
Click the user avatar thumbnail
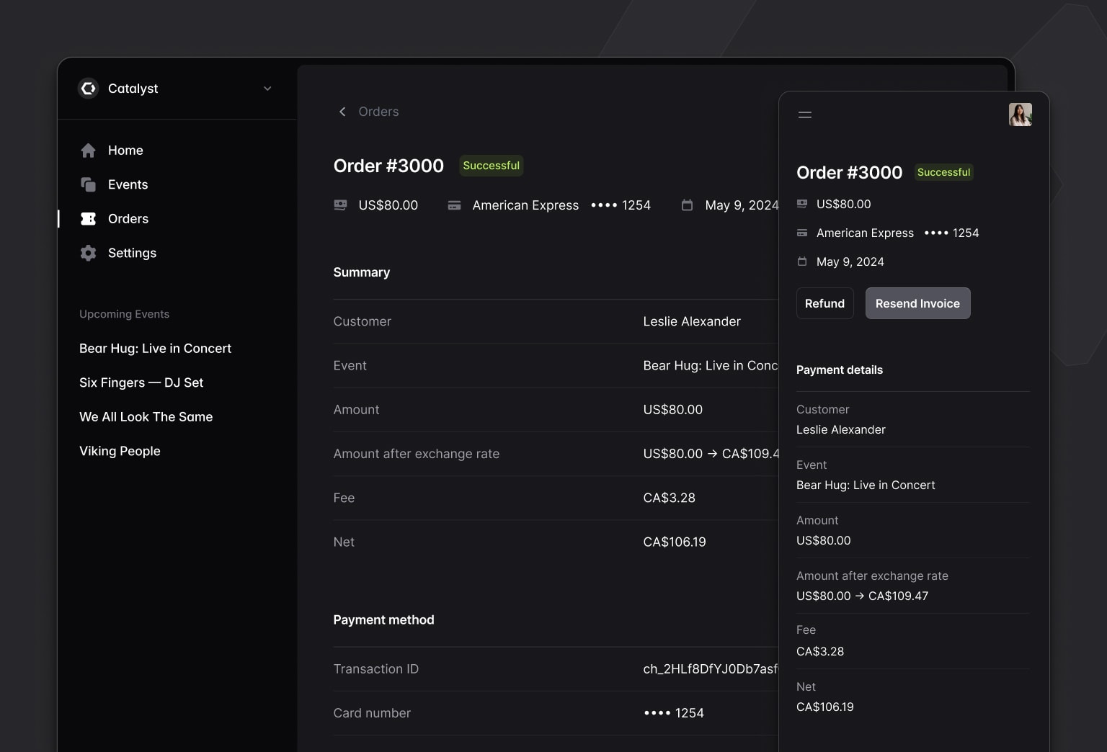click(x=1021, y=114)
